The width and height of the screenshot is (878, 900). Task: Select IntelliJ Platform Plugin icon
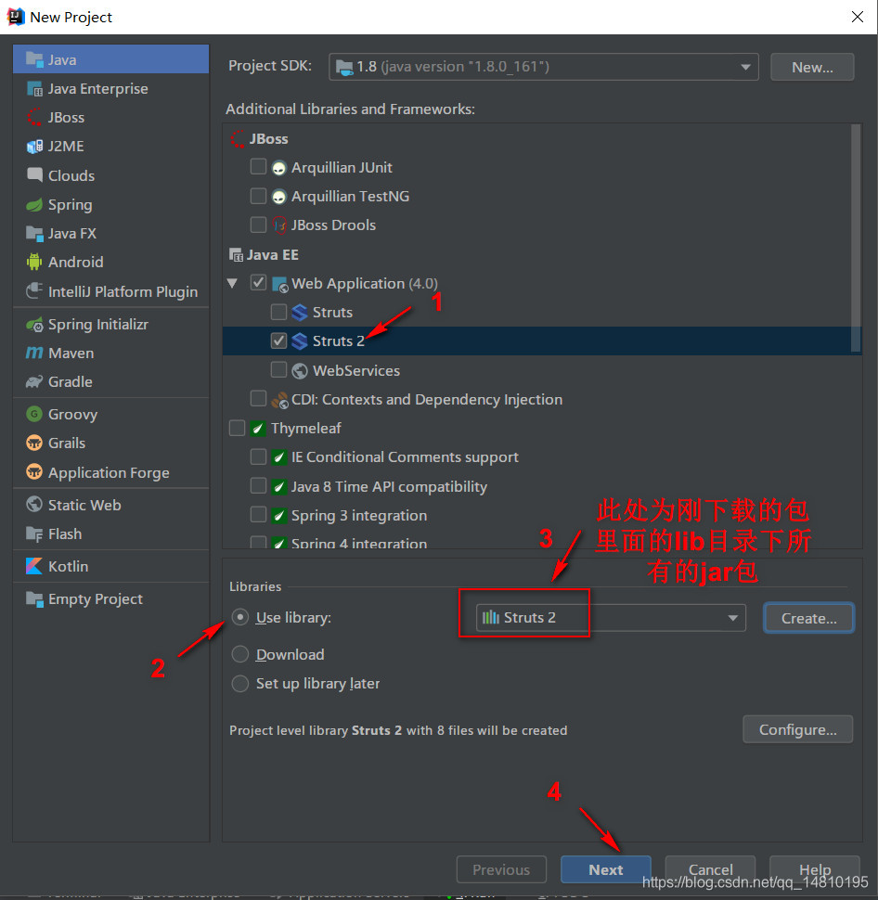(x=34, y=291)
